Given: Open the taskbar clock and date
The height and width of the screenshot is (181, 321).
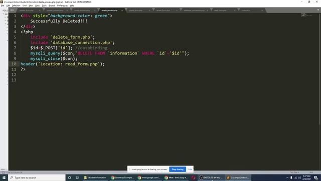Looking at the screenshot, I should [306, 177].
